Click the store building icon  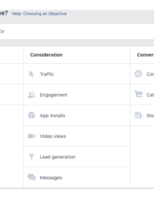(x=138, y=115)
